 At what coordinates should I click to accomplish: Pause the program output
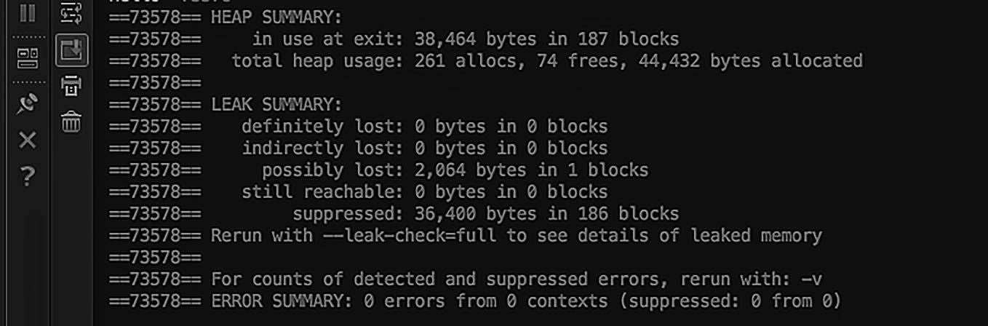[27, 13]
